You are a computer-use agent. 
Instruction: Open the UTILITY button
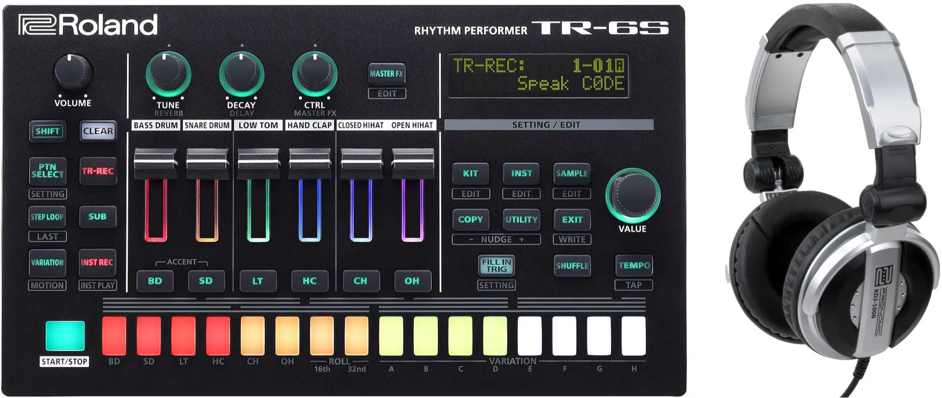(x=521, y=220)
